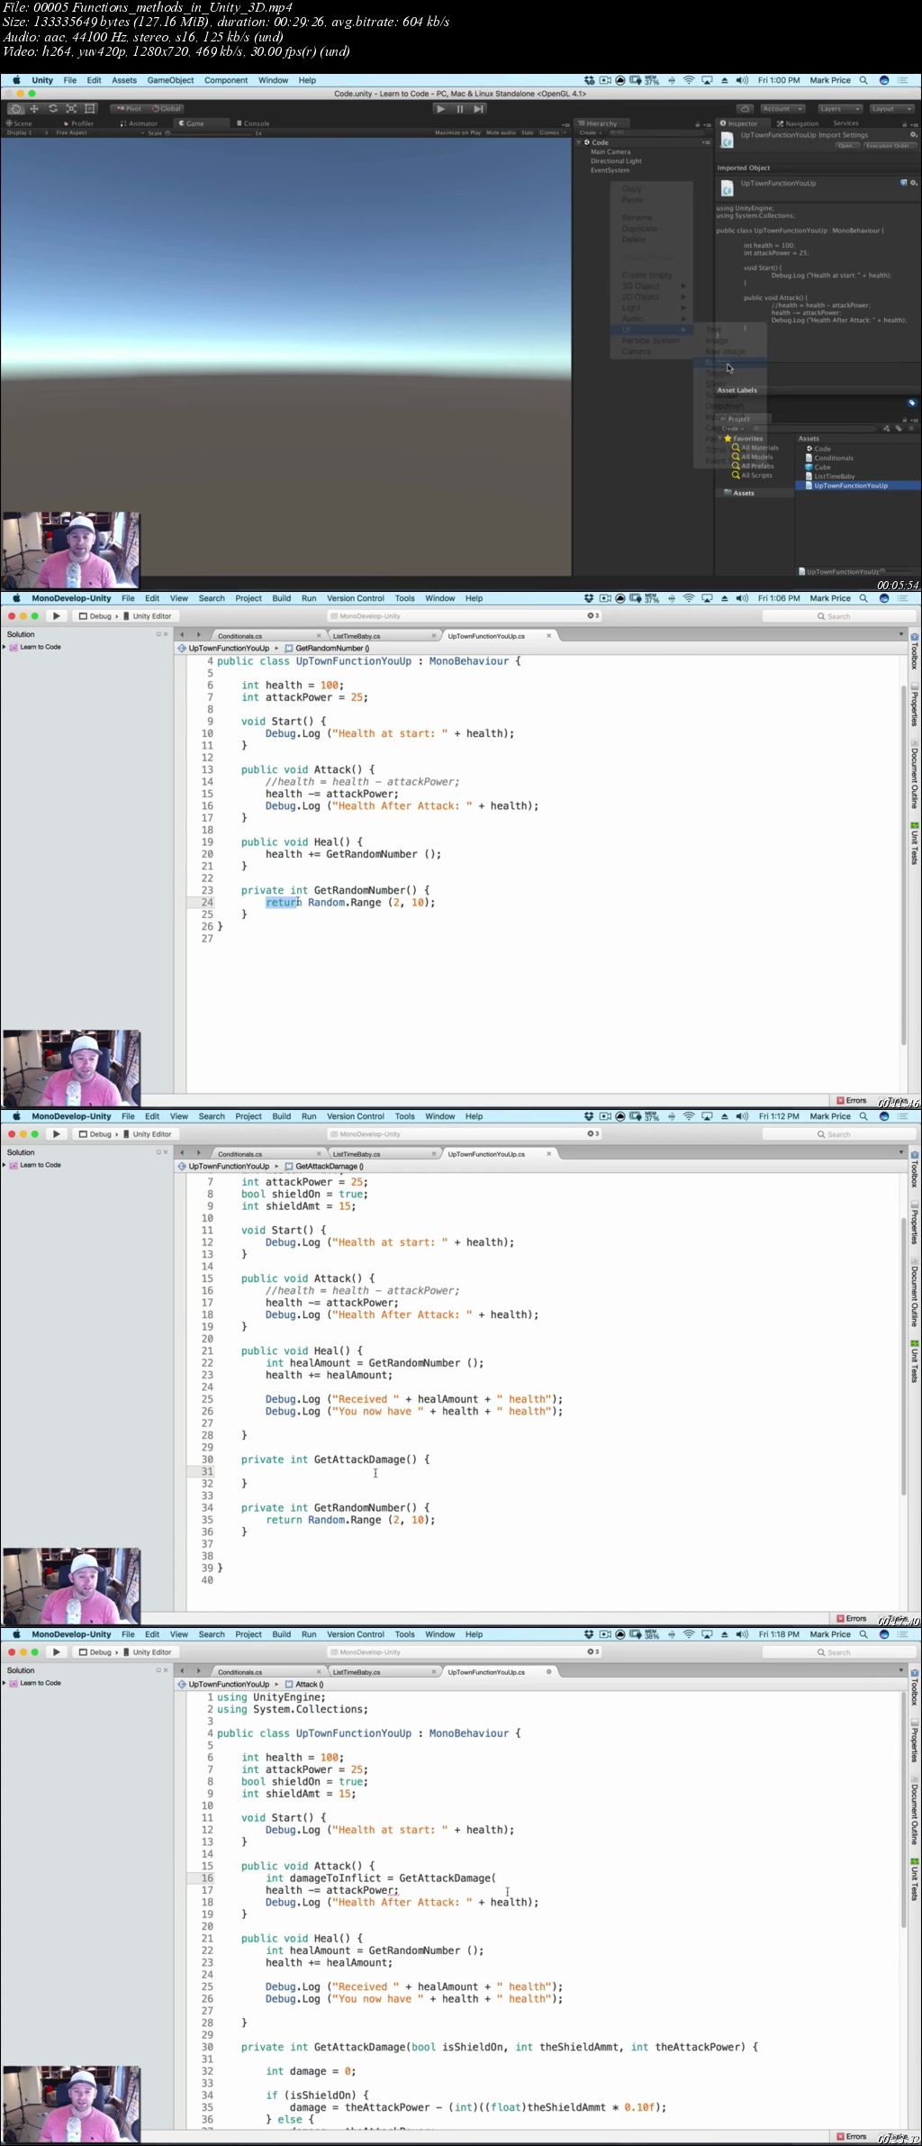
Task: Click MonoDevelop Run button in 1:06 PM frame
Action: pyautogui.click(x=56, y=616)
